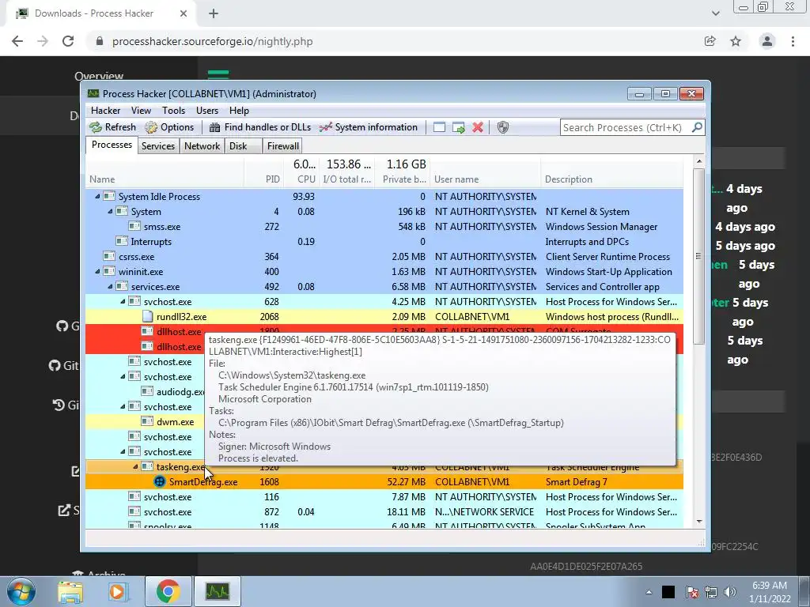This screenshot has height=607, width=810.
Task: Click the browser address bar URL
Action: [212, 41]
